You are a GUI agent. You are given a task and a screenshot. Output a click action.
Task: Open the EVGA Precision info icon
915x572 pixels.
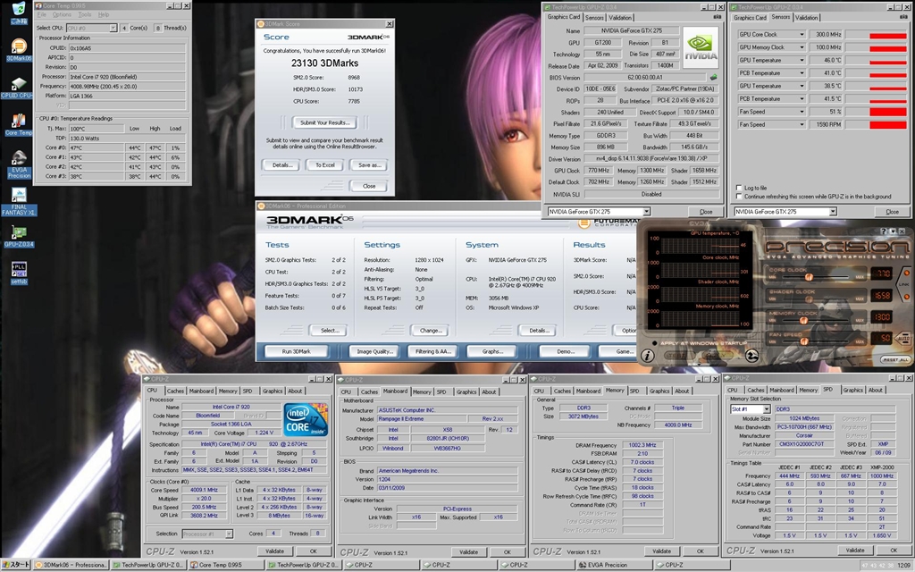coord(648,356)
